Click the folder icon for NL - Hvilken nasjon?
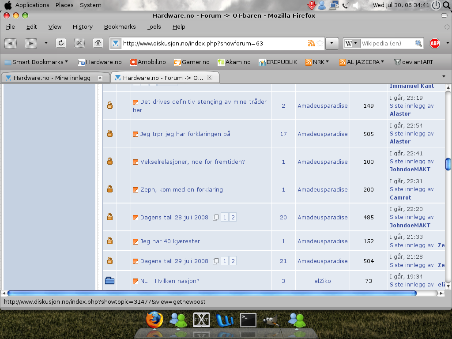The height and width of the screenshot is (339, 452). pyautogui.click(x=109, y=280)
